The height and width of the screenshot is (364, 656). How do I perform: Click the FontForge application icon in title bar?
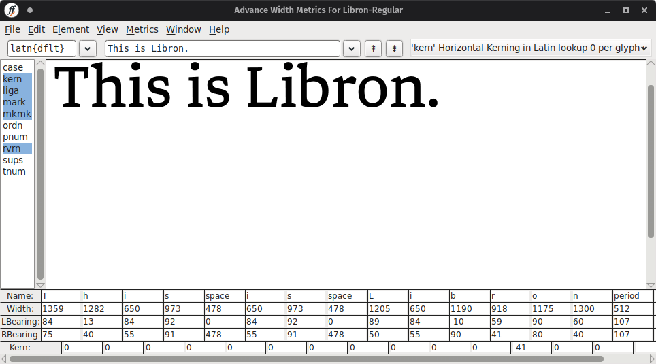coord(12,10)
